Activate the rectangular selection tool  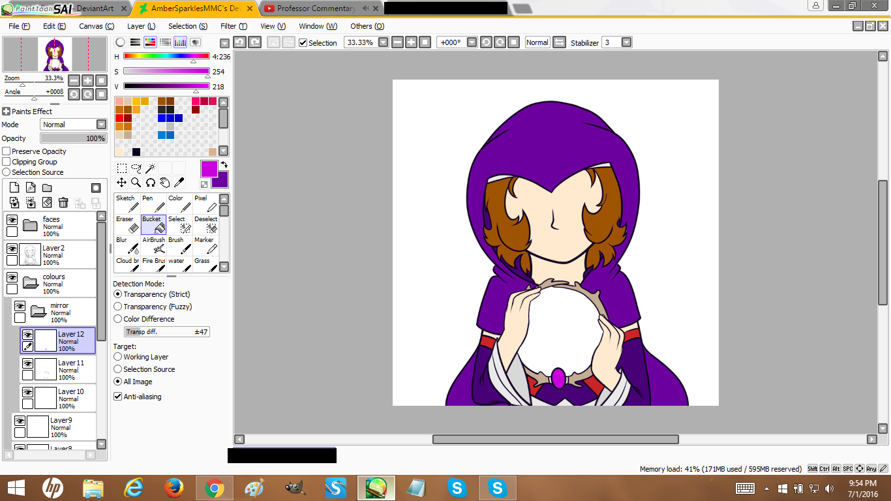pyautogui.click(x=122, y=168)
